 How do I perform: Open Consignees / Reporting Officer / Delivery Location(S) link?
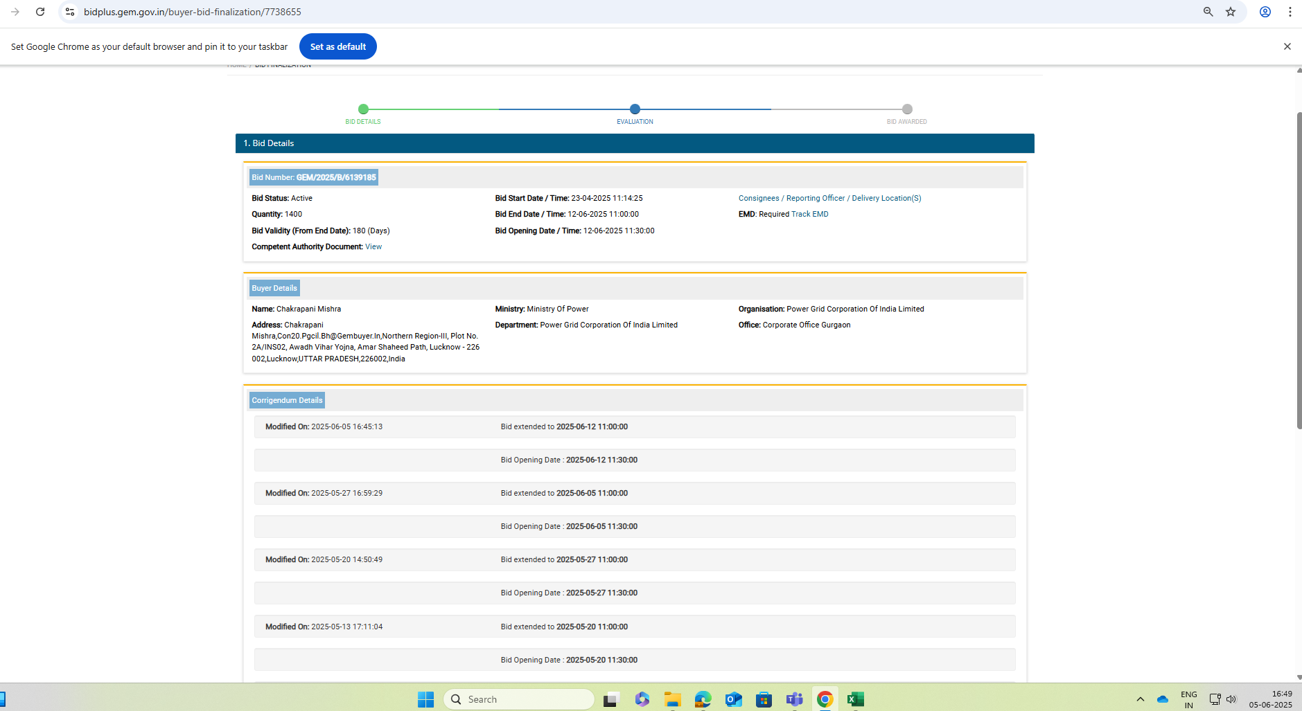coord(829,198)
